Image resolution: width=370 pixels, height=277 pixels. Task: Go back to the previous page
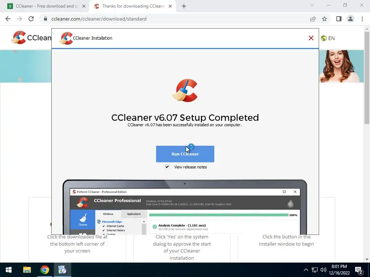point(8,19)
